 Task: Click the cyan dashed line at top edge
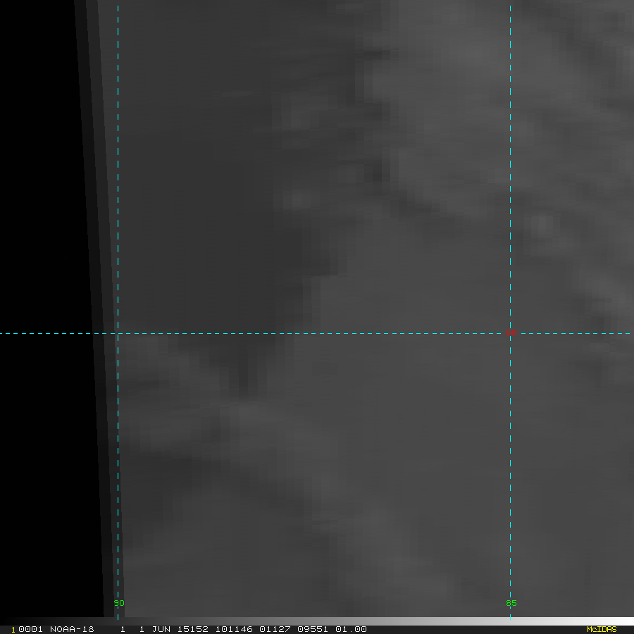pos(510,7)
